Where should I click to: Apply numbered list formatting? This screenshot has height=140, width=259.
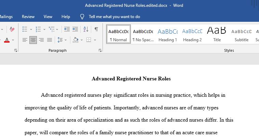pos(38,29)
